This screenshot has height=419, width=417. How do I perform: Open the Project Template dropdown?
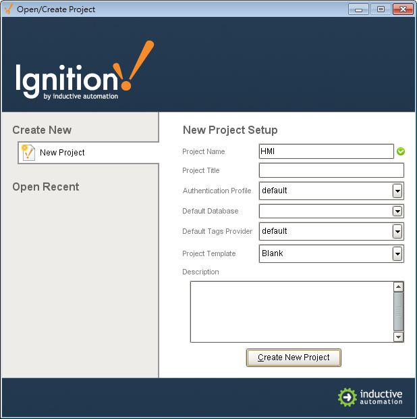(397, 253)
